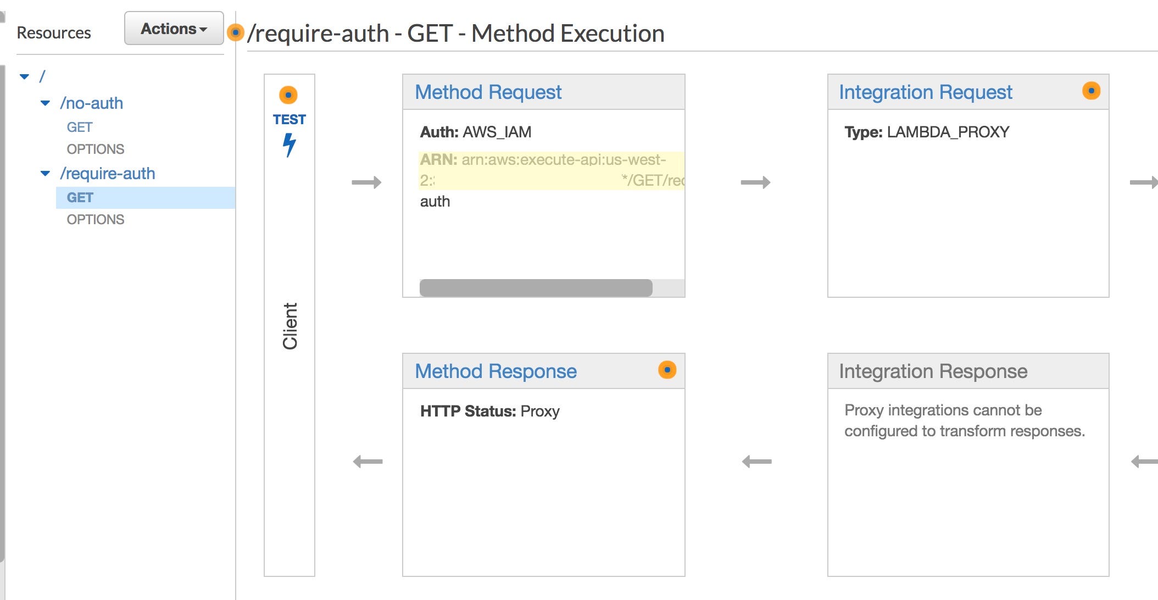Select OPTIONS method under /no-auth

coord(96,149)
